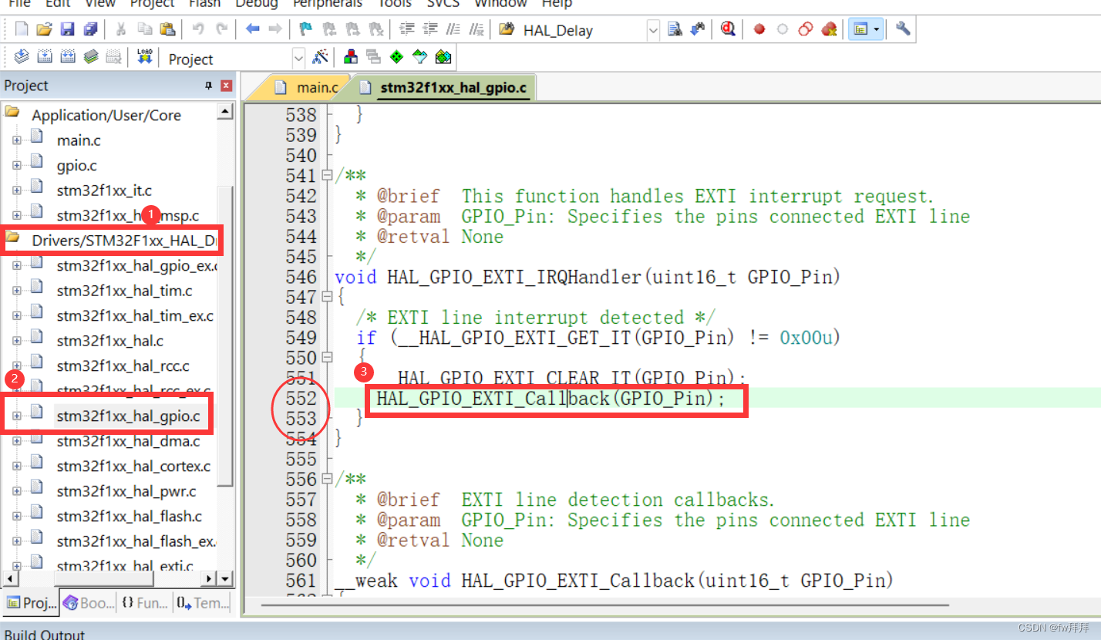This screenshot has height=640, width=1101.
Task: Click the Build Output panel title
Action: click(45, 635)
